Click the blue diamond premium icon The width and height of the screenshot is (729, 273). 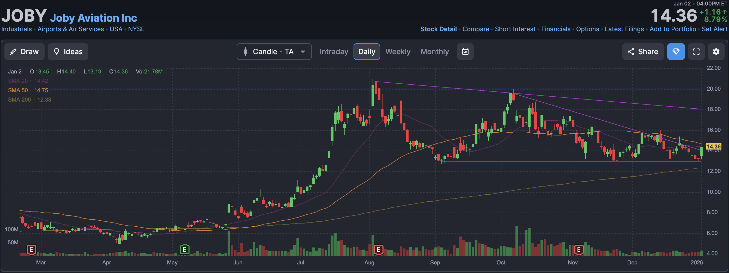(x=676, y=51)
